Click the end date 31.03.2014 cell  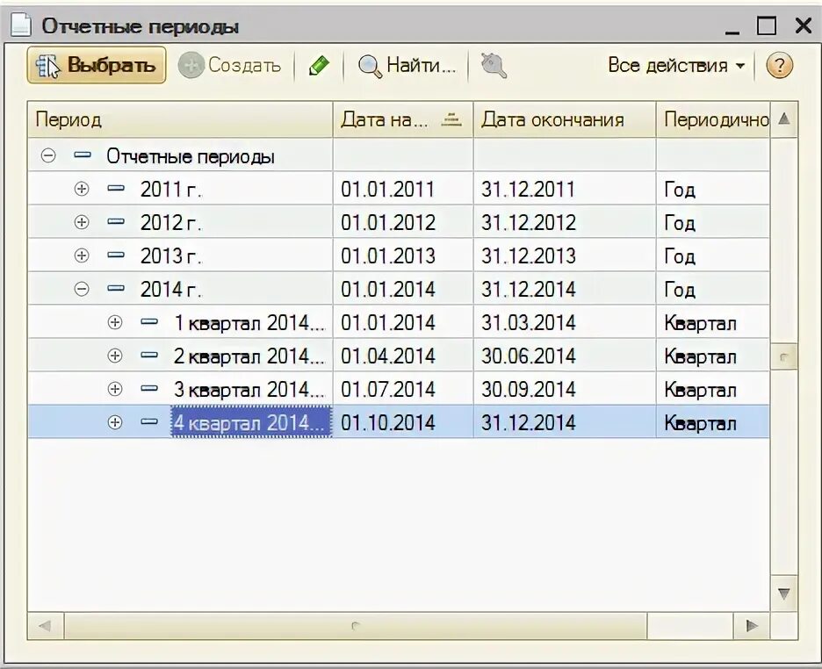[x=565, y=322]
